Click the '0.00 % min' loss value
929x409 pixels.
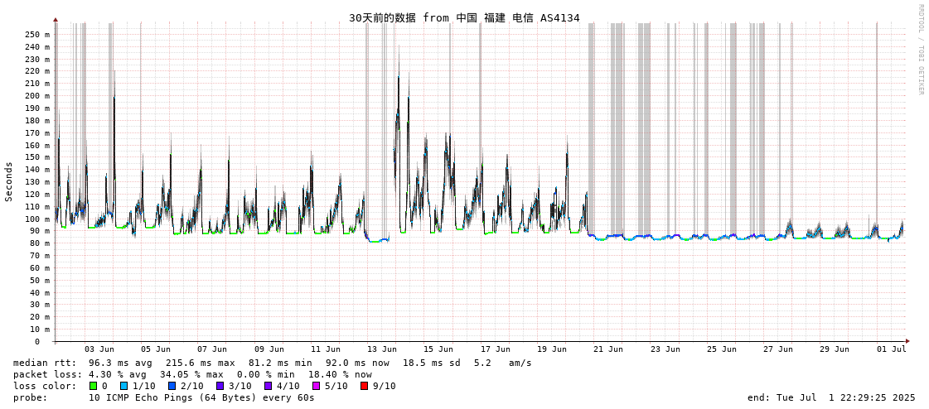point(265,375)
